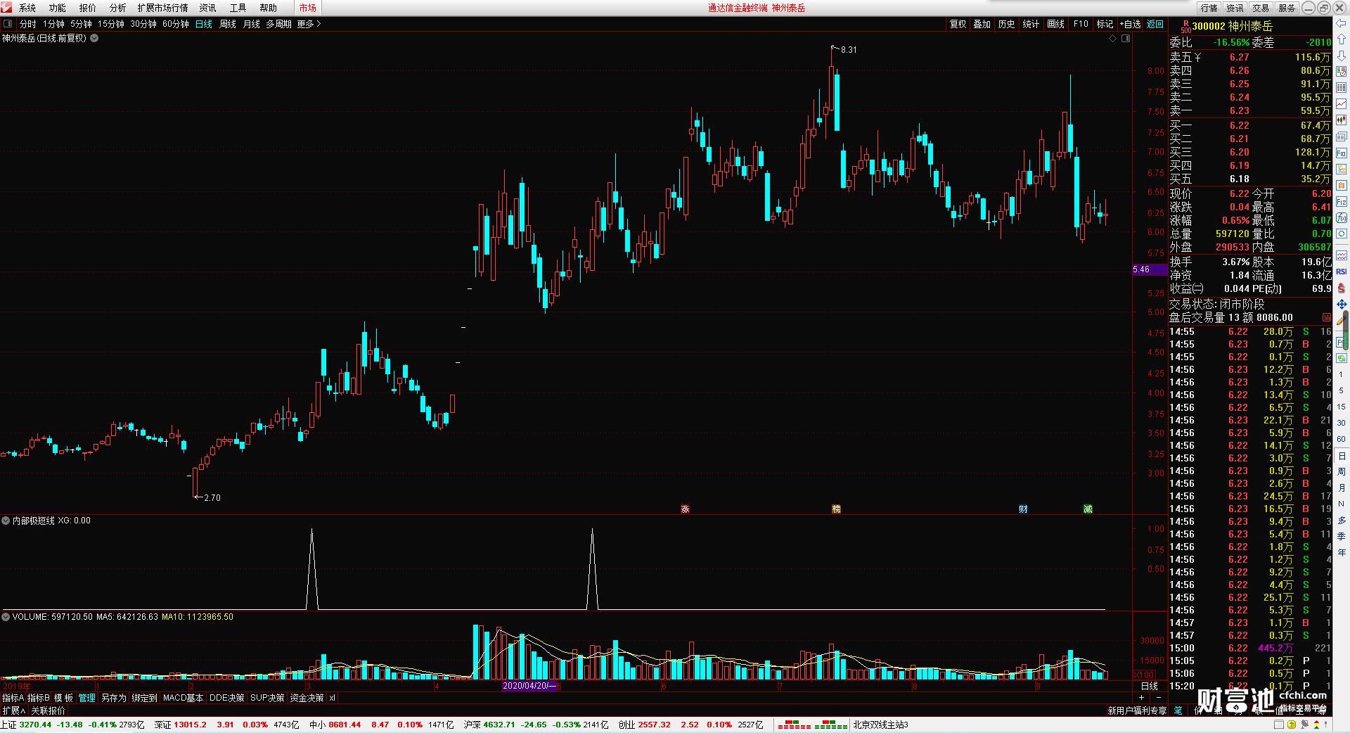Expand the 内部极短线 indicator dropdown arrow
Image resolution: width=1350 pixels, height=733 pixels.
click(x=6, y=521)
